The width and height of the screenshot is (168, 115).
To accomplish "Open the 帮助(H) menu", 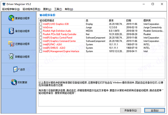I will pyautogui.click(x=69, y=9).
